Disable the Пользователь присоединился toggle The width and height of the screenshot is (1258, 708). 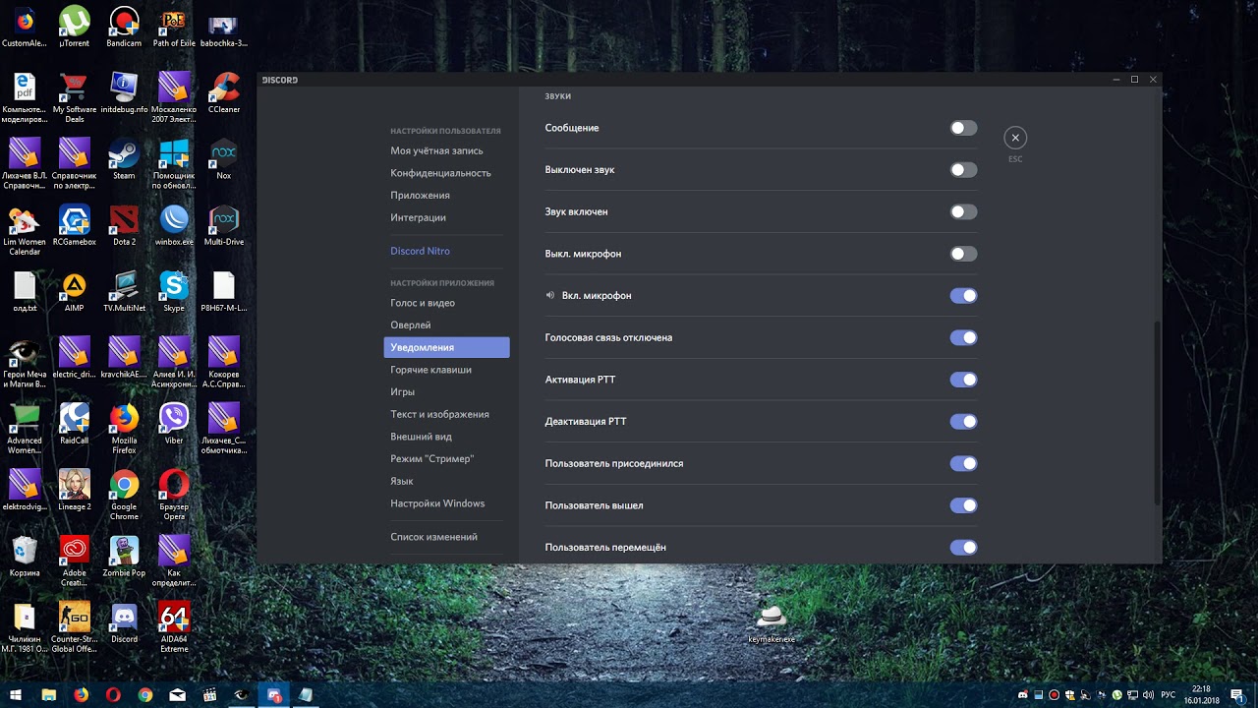[x=963, y=463]
